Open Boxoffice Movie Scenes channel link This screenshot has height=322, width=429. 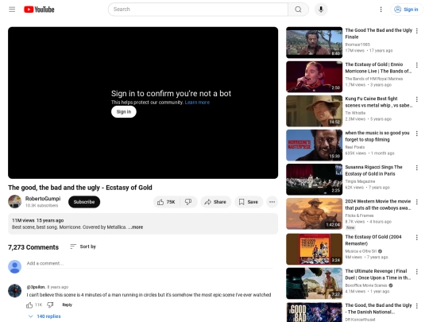(366, 285)
